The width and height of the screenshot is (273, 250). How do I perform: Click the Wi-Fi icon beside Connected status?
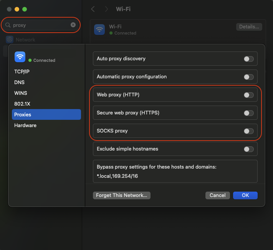tap(100, 30)
